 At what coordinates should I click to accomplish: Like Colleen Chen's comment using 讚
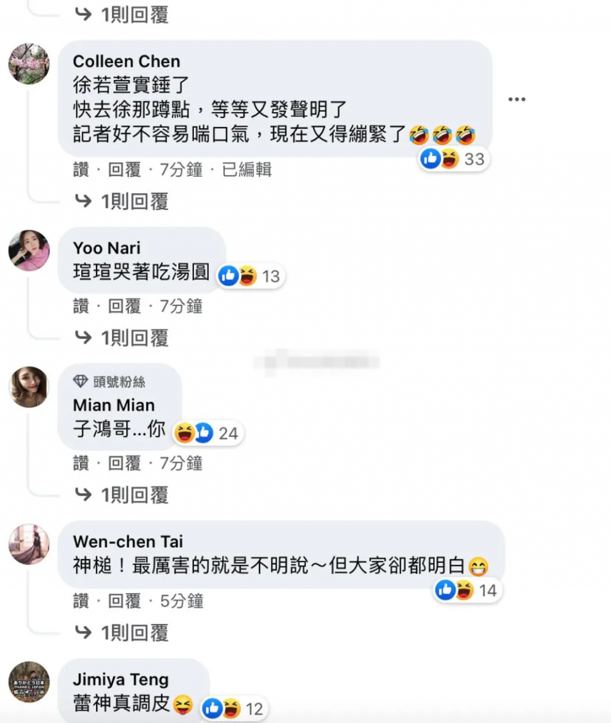point(81,169)
